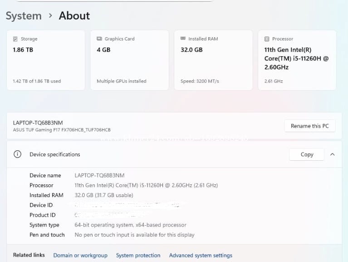Select the About breadcrumb title
The height and width of the screenshot is (262, 348).
tap(74, 16)
